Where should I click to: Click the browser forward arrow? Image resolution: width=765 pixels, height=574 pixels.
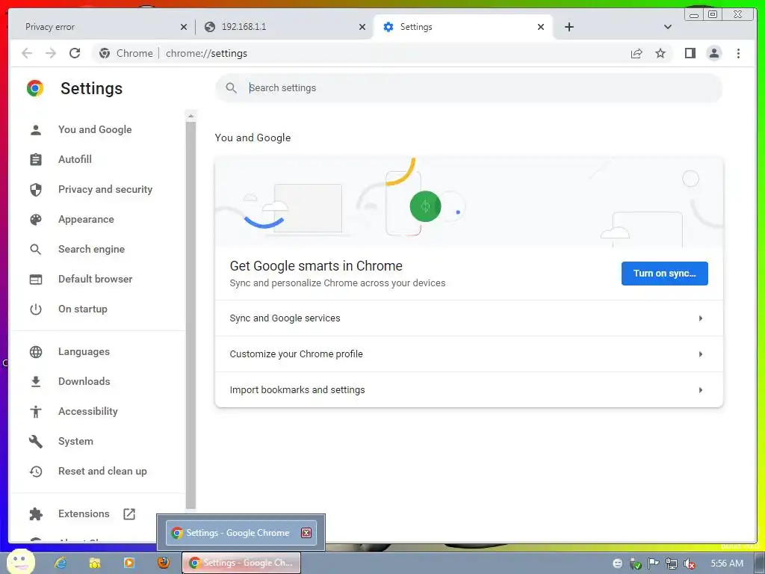(x=51, y=53)
